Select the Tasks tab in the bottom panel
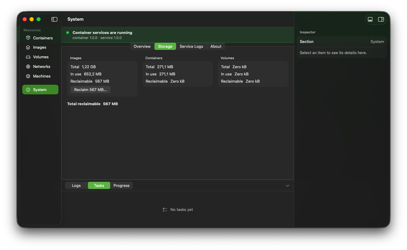Screen dimensions: 407x250 point(99,186)
